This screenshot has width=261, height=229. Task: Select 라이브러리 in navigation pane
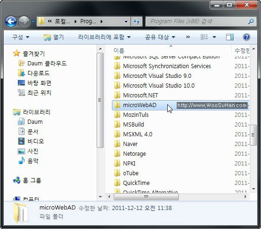32,112
